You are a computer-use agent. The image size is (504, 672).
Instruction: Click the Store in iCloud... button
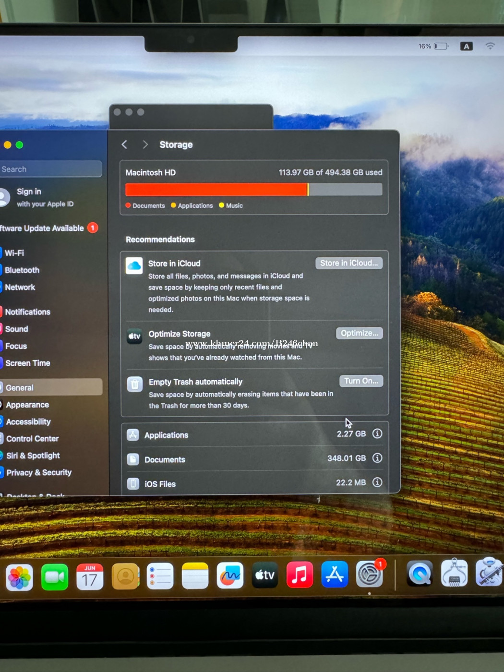point(349,263)
